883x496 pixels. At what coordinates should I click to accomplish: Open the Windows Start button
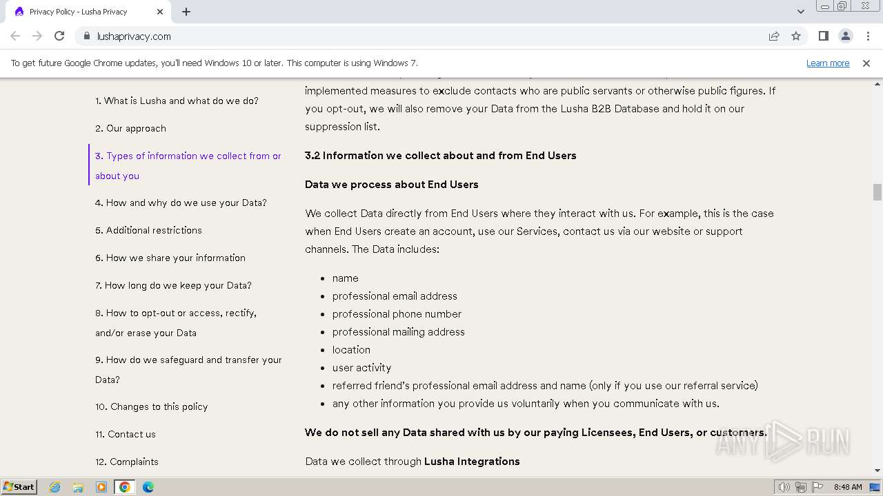point(19,486)
